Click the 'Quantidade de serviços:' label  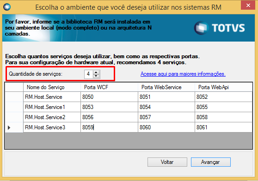tap(36, 74)
